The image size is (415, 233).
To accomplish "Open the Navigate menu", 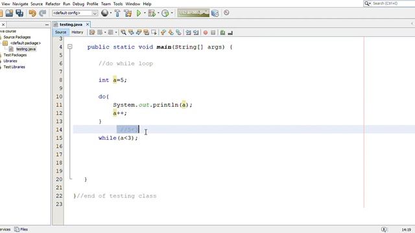I will point(20,4).
